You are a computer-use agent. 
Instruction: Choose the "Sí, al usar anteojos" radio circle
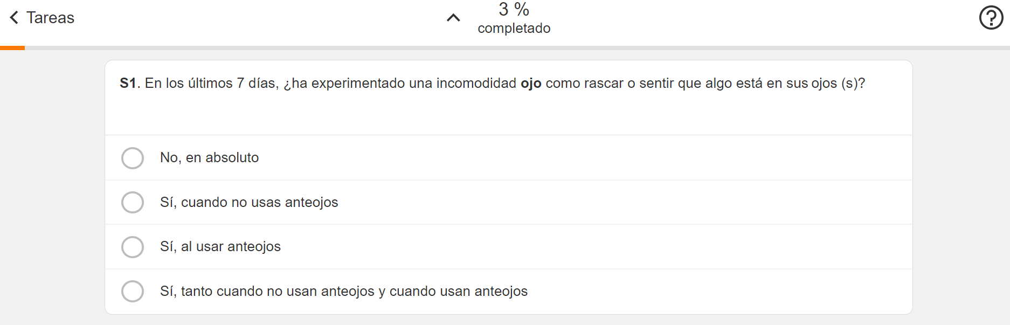[x=133, y=247]
